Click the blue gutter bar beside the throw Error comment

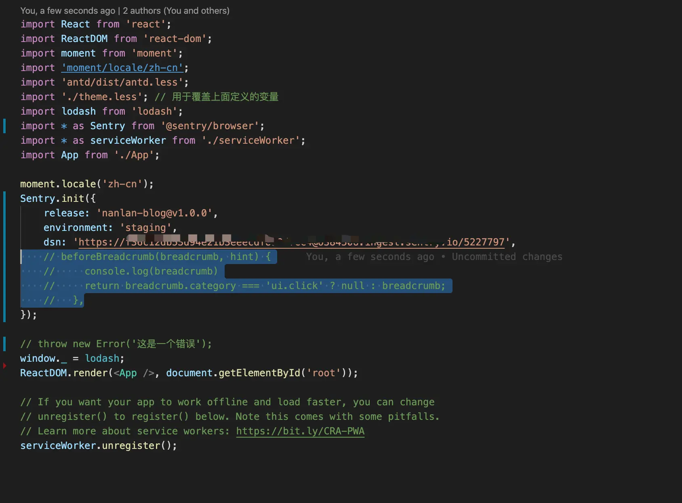point(4,344)
